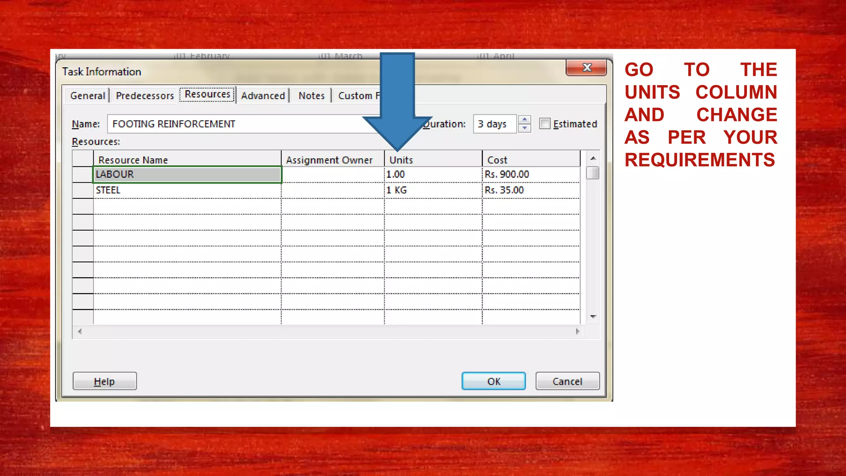Confirm with the OK button
The width and height of the screenshot is (846, 476).
[494, 381]
